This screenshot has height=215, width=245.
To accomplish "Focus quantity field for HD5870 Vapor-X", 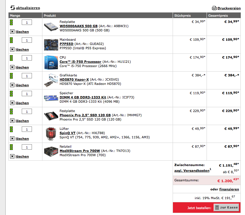I will (x=27, y=76).
